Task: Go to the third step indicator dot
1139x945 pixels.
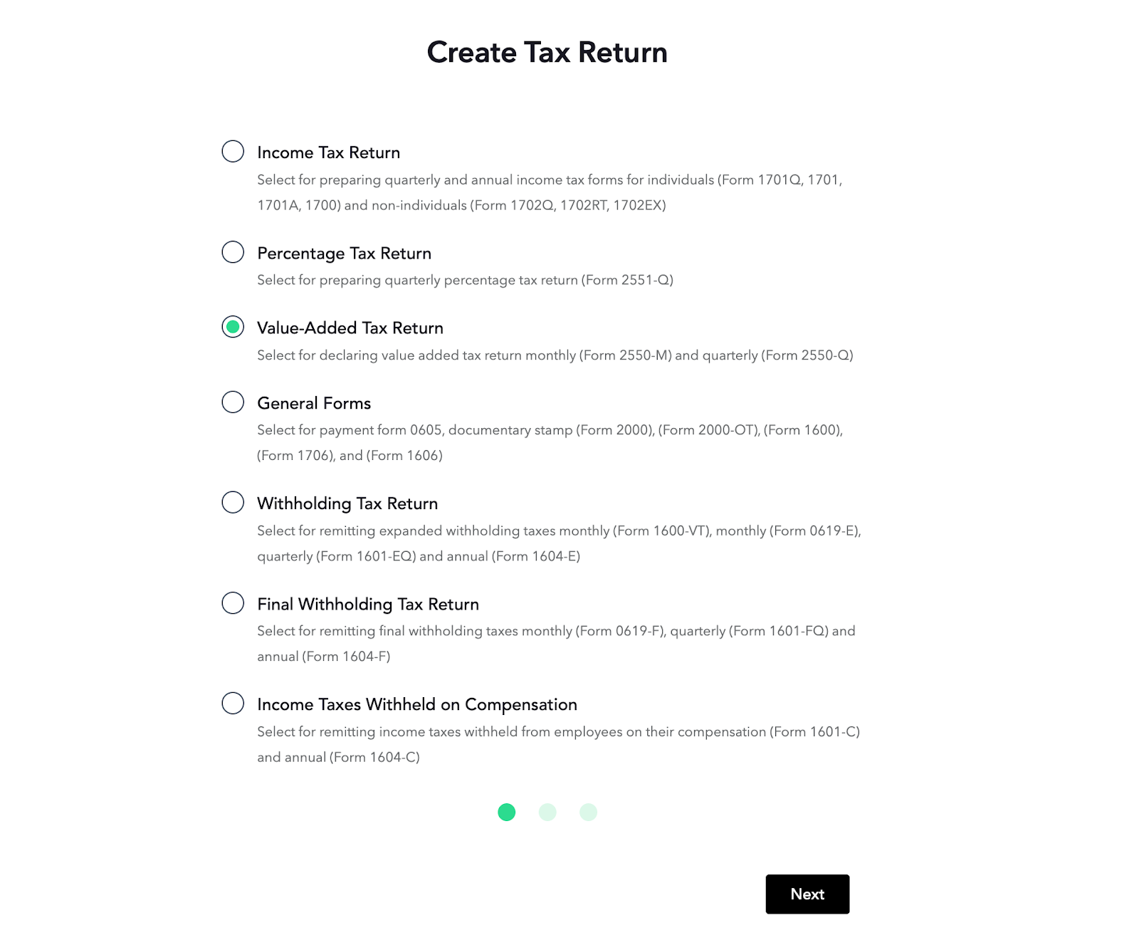Action: point(588,812)
